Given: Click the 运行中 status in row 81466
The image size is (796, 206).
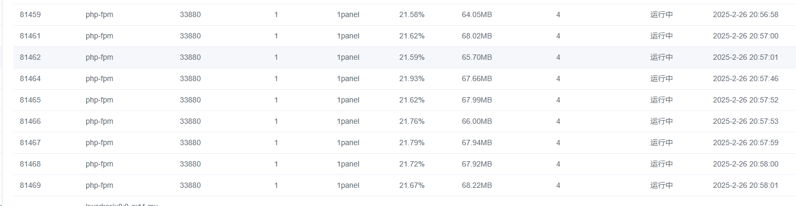Looking at the screenshot, I should coord(662,121).
